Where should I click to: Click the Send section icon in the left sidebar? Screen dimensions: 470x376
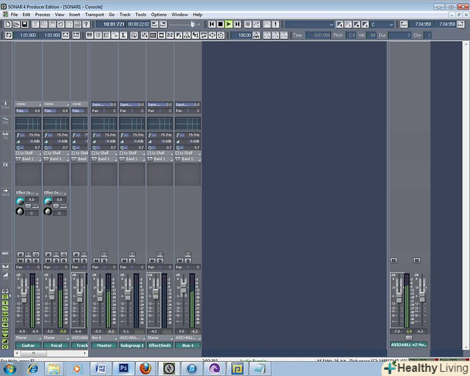point(5,192)
